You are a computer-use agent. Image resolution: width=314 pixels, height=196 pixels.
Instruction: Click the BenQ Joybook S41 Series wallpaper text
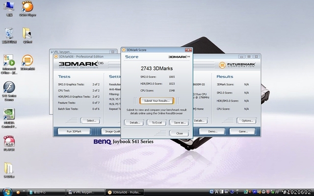click(123, 142)
